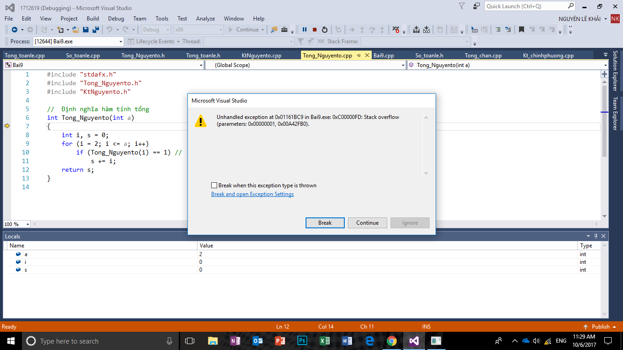
Task: Enable 'Break when this exception type is thrown'
Action: pyautogui.click(x=214, y=185)
